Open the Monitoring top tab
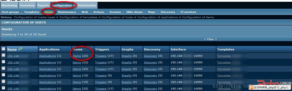This screenshot has width=292, height=91. (9, 5)
